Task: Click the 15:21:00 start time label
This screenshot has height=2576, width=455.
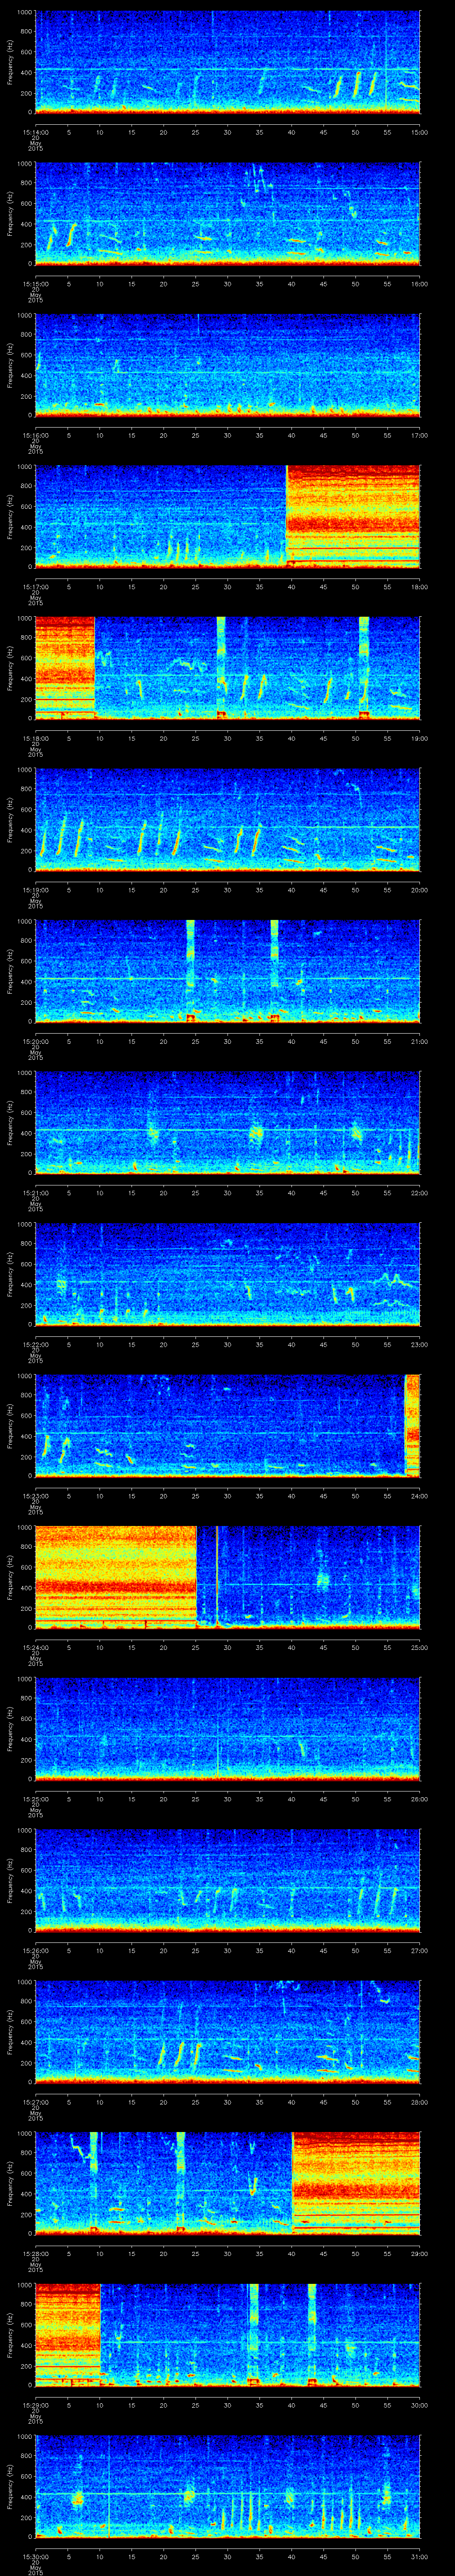Action: [x=36, y=1193]
